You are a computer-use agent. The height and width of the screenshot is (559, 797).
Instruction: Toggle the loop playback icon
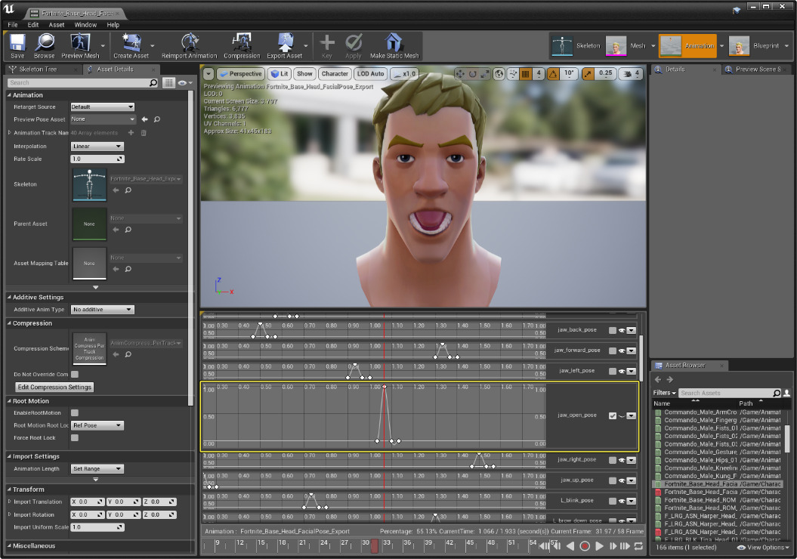tap(638, 546)
